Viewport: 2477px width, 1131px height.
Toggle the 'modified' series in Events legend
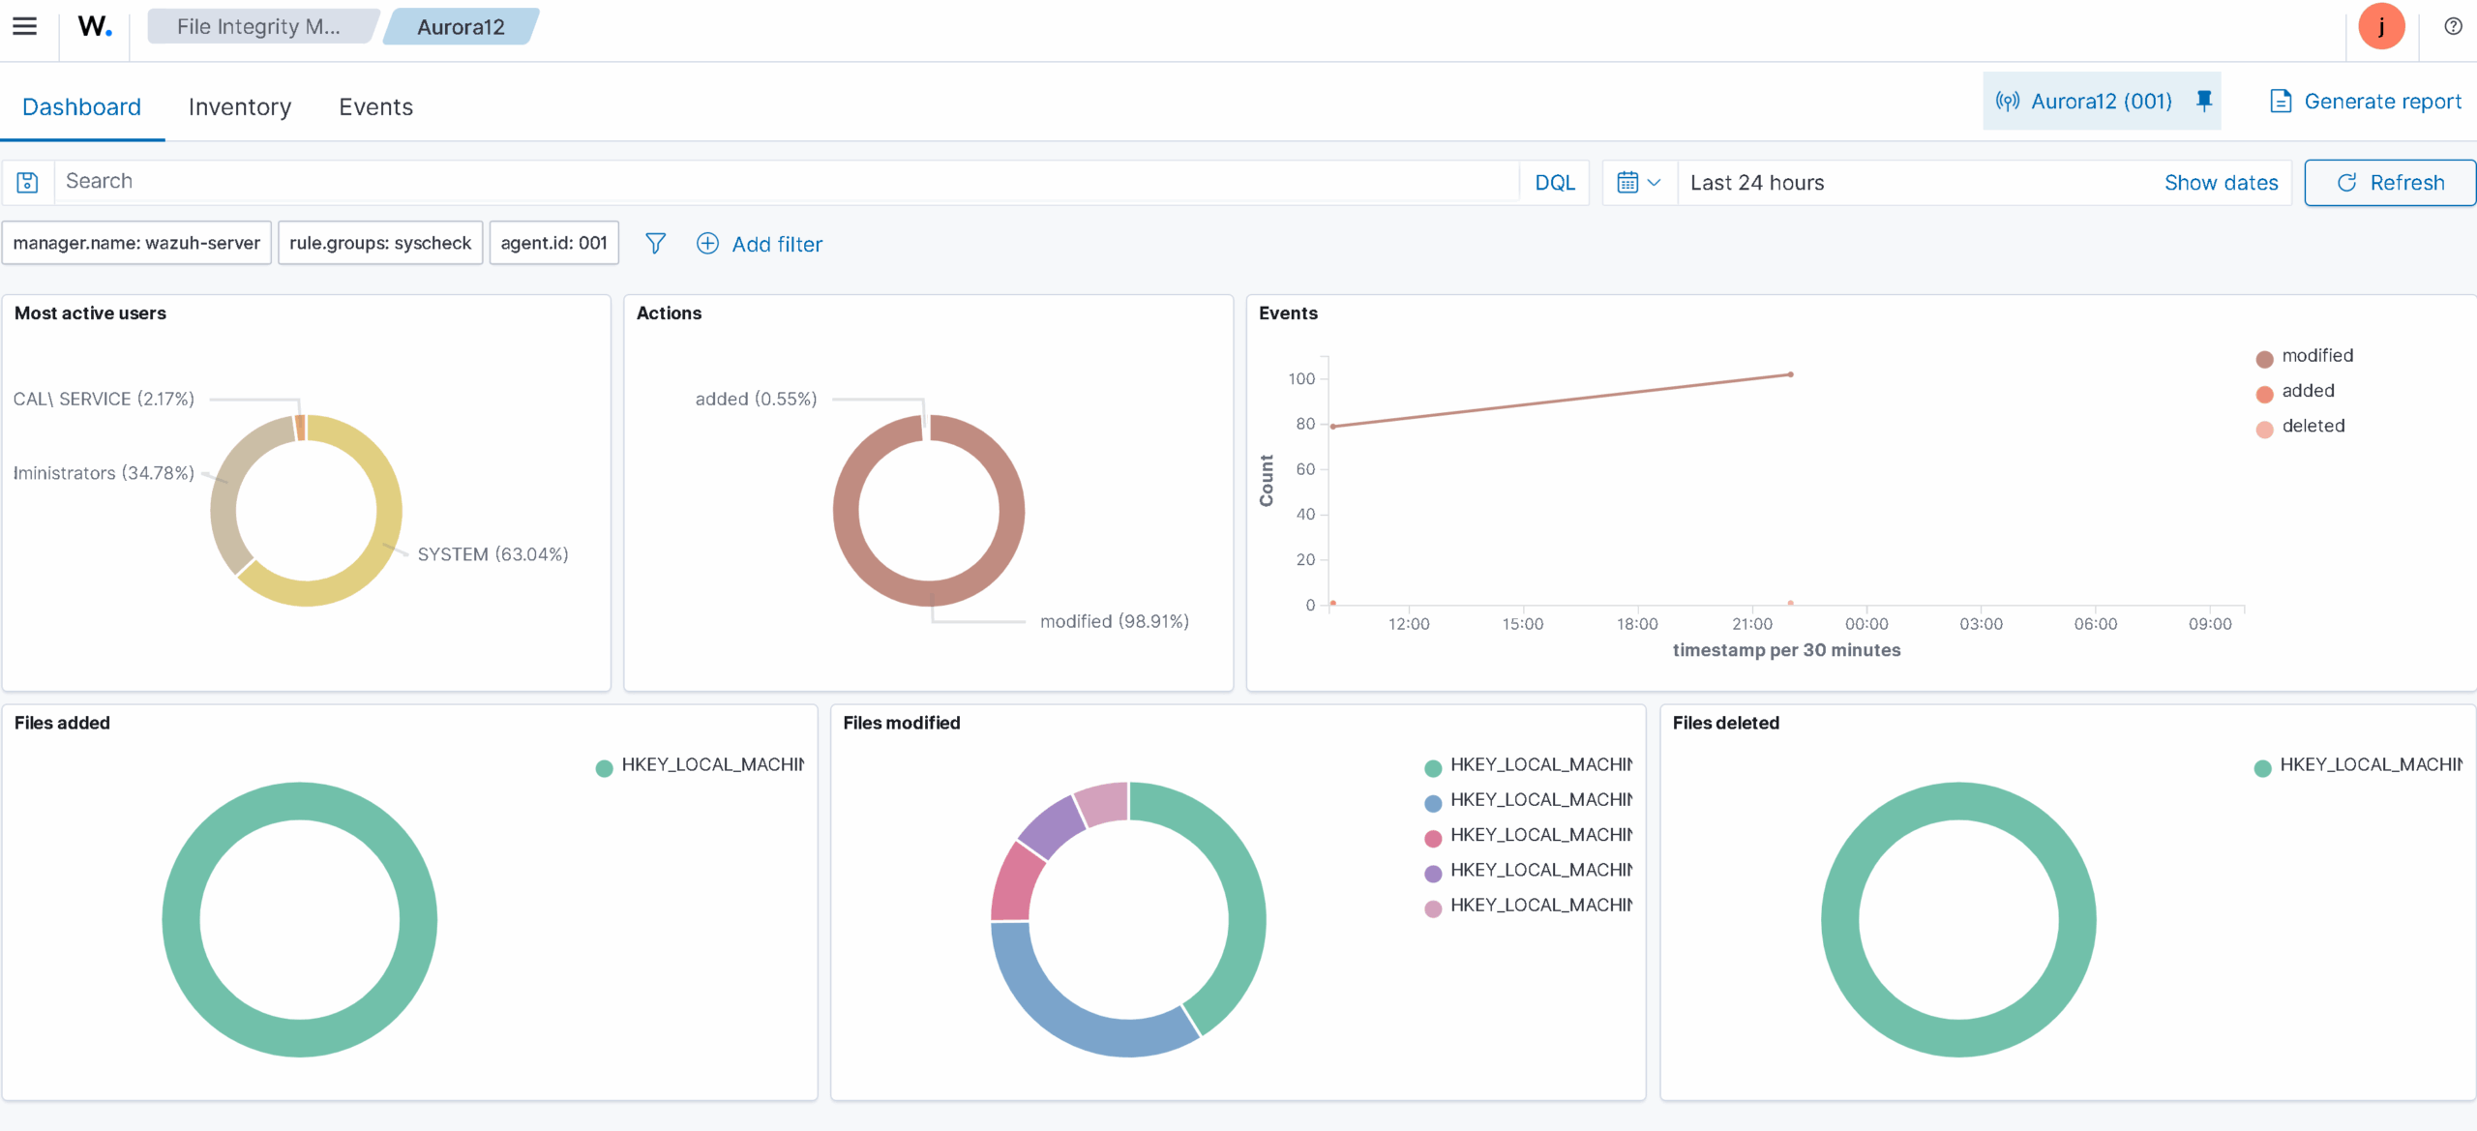click(2316, 356)
